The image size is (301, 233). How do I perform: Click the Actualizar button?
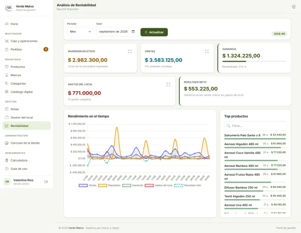point(154,32)
